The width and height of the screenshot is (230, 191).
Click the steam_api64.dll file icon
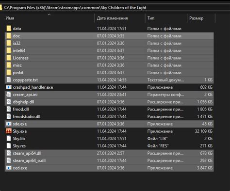pyautogui.click(x=9, y=153)
